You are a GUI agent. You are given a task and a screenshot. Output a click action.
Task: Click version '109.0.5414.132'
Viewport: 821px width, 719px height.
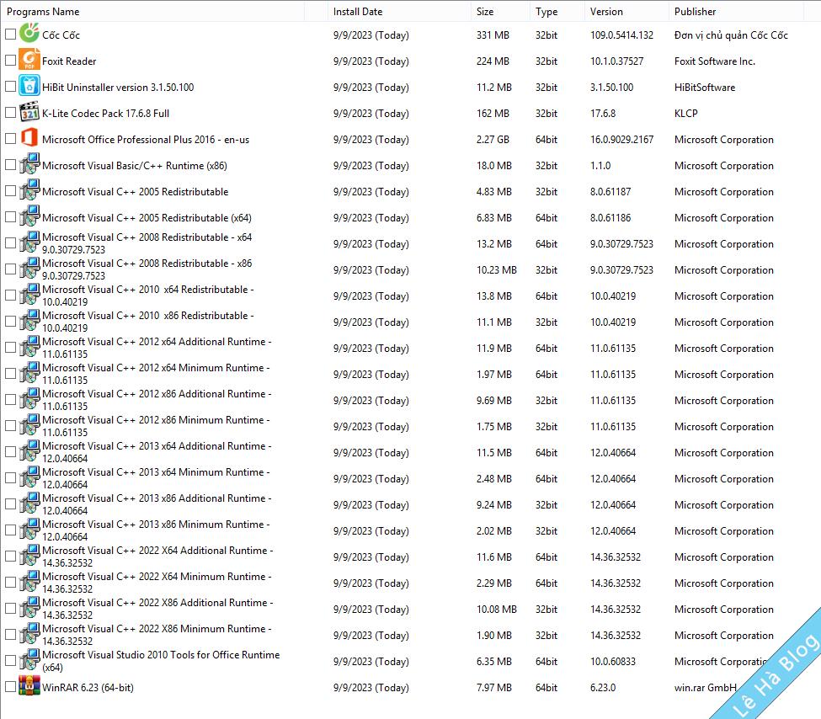[621, 35]
